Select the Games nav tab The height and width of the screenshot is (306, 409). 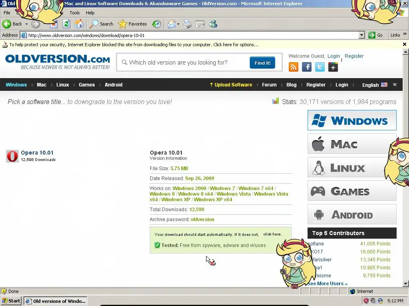(87, 85)
